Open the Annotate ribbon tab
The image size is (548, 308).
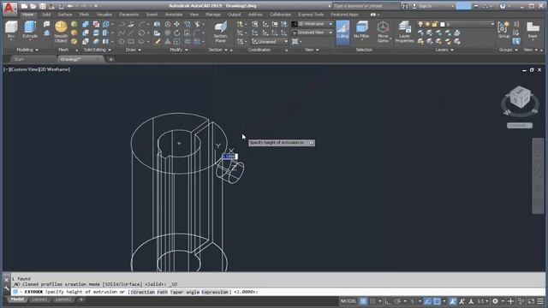pyautogui.click(x=173, y=15)
